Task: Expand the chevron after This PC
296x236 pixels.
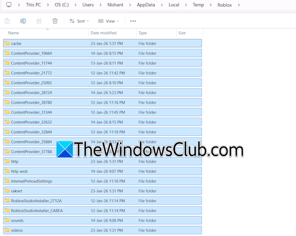Action: tap(48, 5)
